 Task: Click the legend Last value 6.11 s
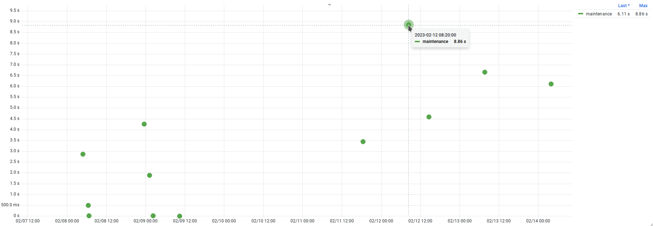624,14
